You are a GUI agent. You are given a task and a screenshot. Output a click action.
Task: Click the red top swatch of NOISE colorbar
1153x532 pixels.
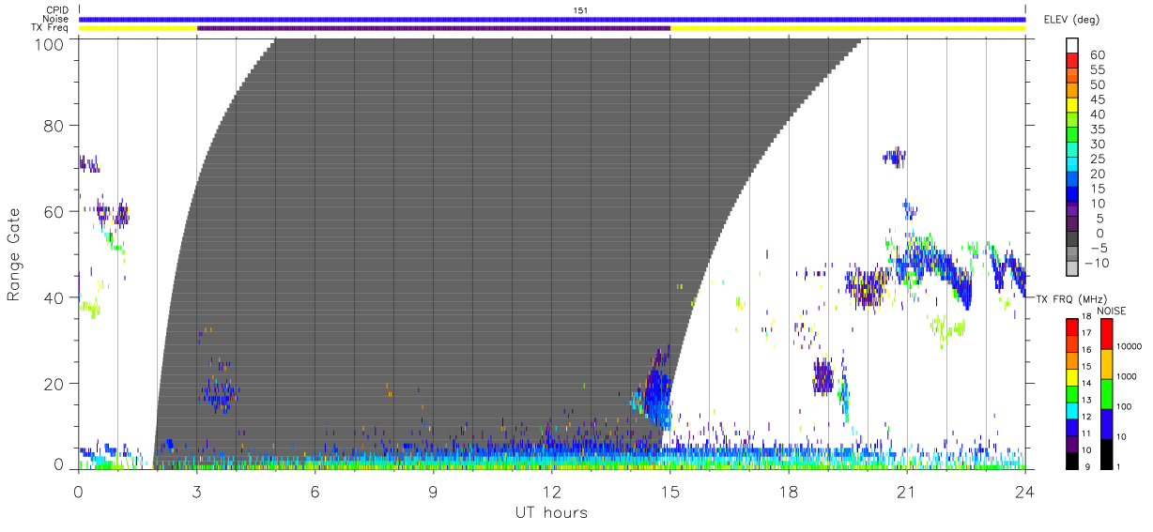(x=1106, y=334)
